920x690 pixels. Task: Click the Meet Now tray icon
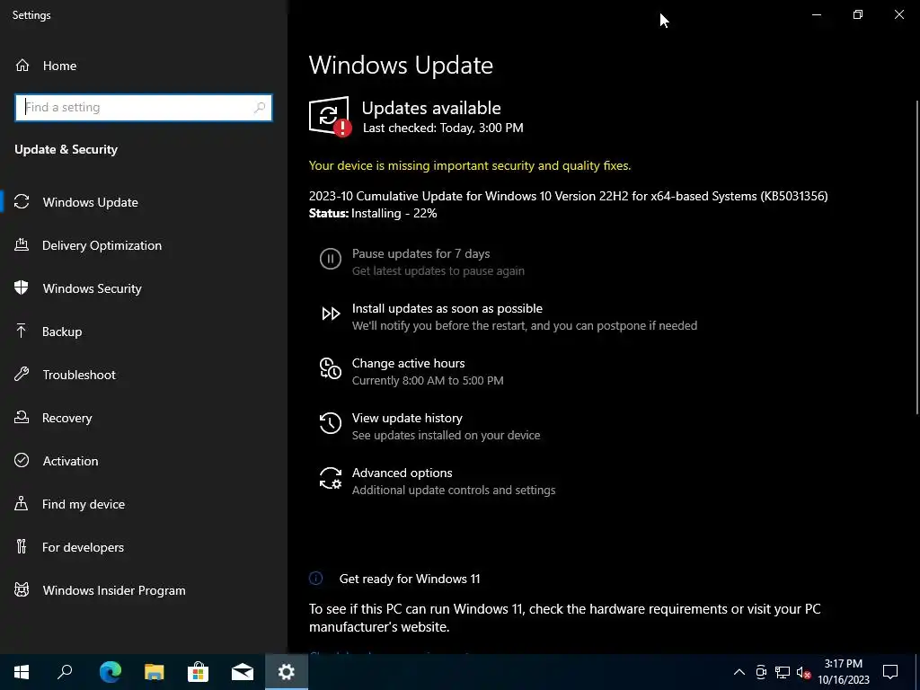[761, 672]
